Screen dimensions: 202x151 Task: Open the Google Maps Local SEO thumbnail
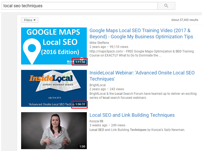(54, 46)
